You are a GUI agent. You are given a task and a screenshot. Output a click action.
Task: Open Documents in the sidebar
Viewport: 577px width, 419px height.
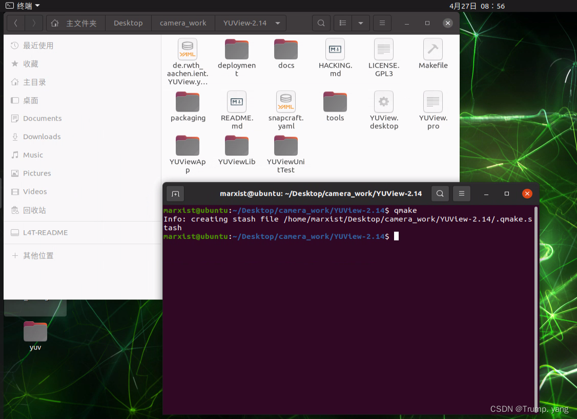[x=83, y=118]
